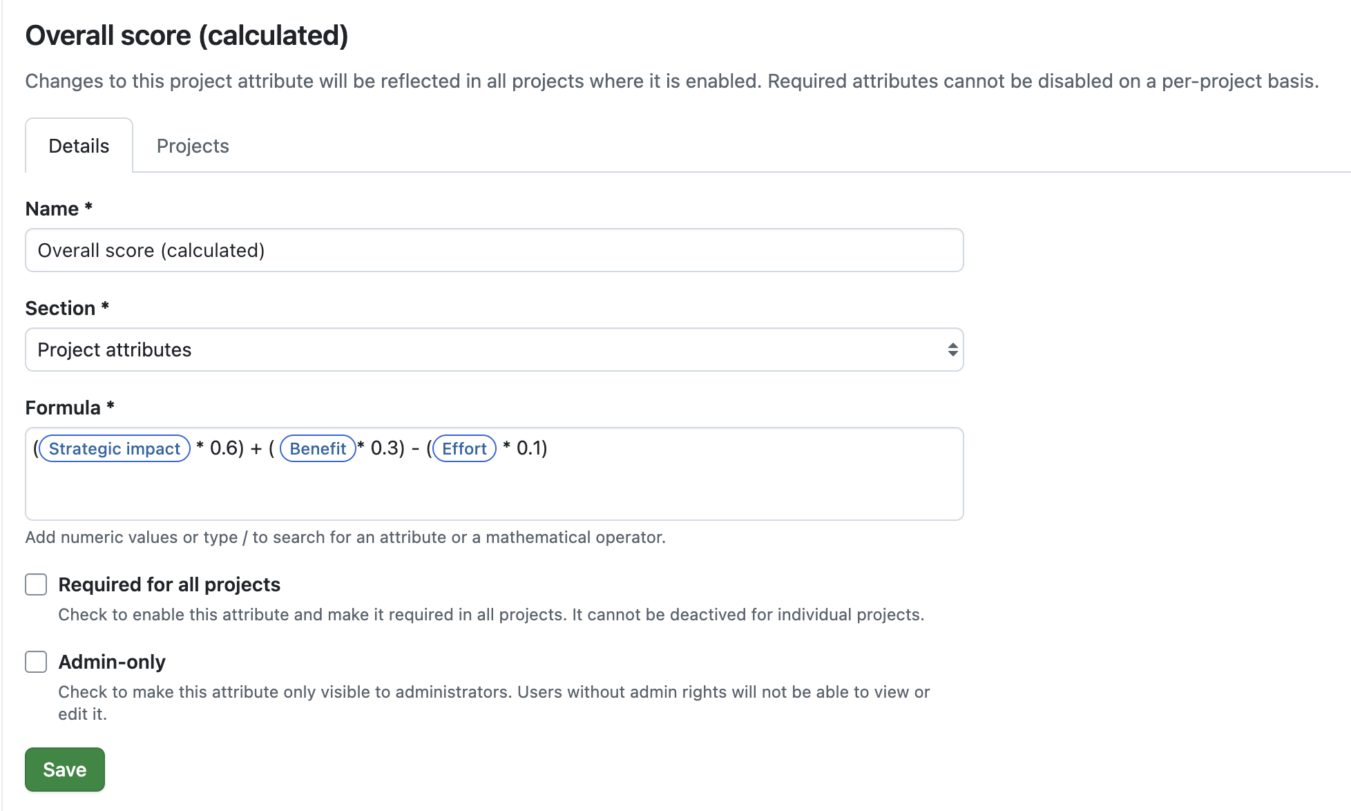1351x811 pixels.
Task: Place cursor after 0.1 in formula
Action: [548, 448]
